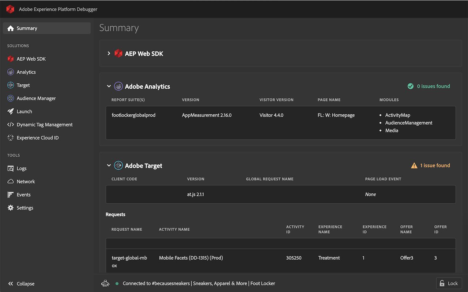Expand the AEP Web SDK summary section
Image resolution: width=468 pixels, height=292 pixels.
tap(109, 53)
